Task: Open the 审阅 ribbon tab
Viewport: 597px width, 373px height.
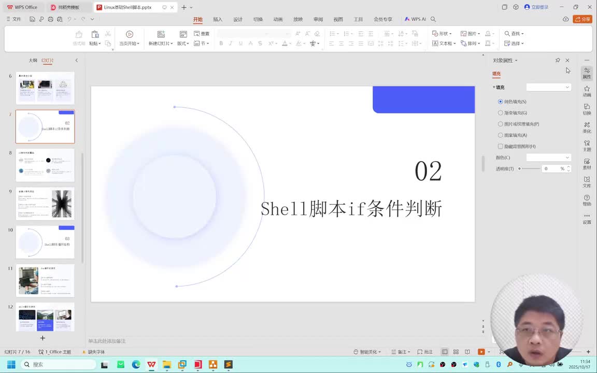Action: pos(318,19)
